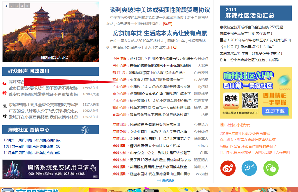Click the hand pointer icon on 舆情系统 banner
The height and width of the screenshot is (192, 298).
[x=93, y=168]
